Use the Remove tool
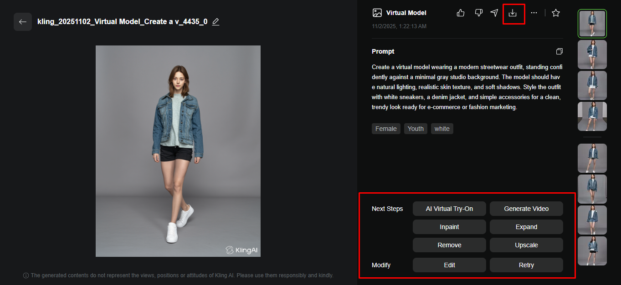Image resolution: width=621 pixels, height=285 pixels. coord(449,245)
